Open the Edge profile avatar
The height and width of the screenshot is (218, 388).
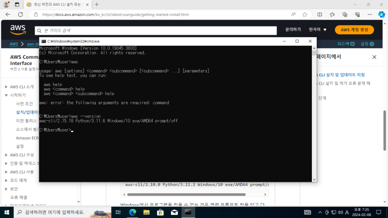click(6, 5)
